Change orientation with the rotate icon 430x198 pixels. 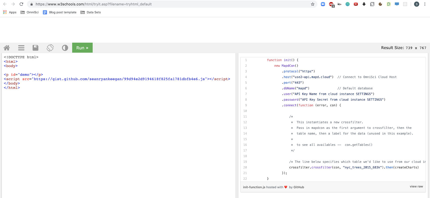point(50,48)
